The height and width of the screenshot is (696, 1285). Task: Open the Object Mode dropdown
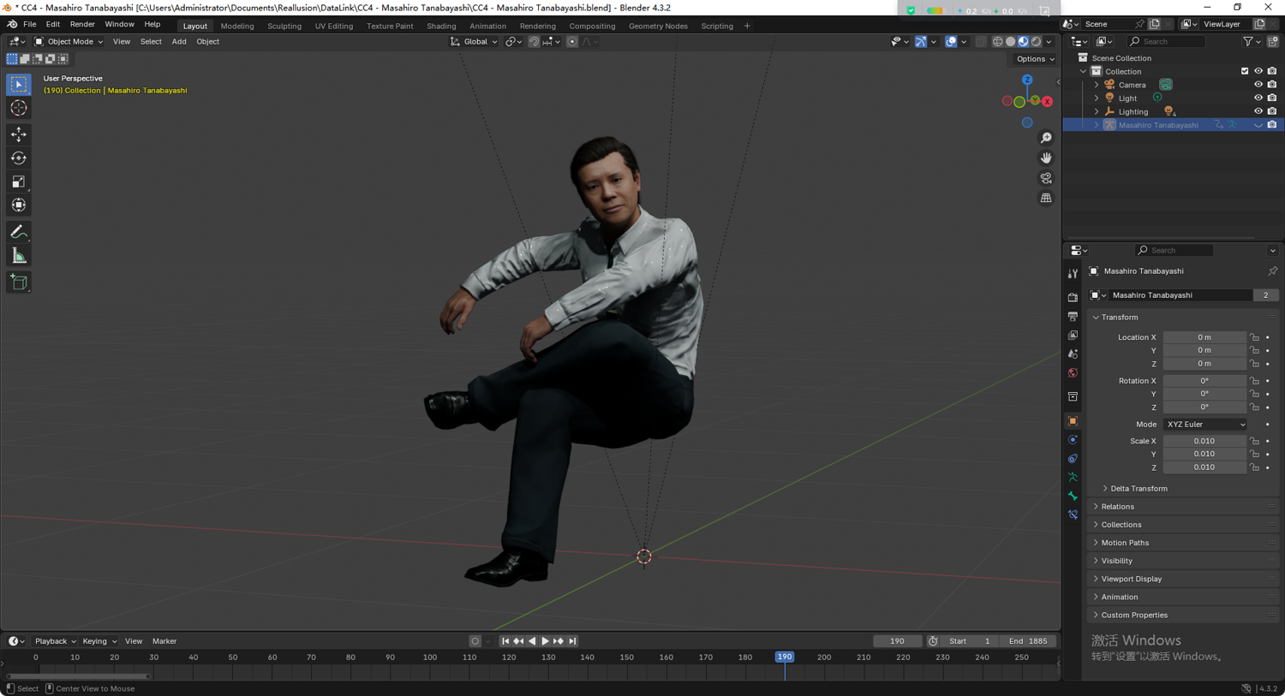[x=69, y=41]
